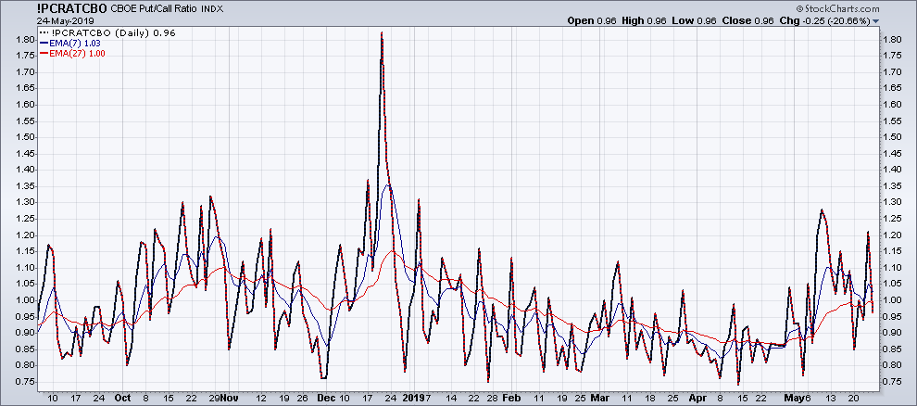Click the 24-May-2019 date label

[x=34, y=21]
